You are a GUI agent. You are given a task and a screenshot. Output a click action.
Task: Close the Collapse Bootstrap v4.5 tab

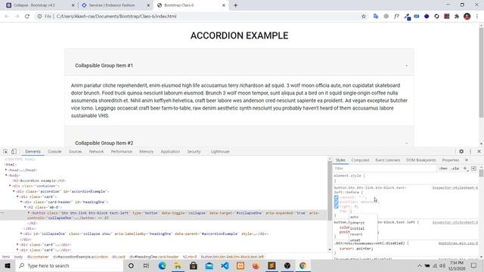pyautogui.click(x=73, y=5)
